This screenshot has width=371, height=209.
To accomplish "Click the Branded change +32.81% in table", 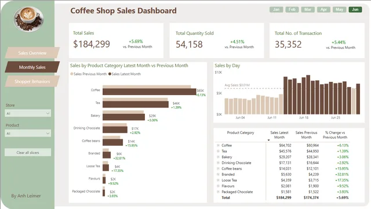I will tap(341, 174).
